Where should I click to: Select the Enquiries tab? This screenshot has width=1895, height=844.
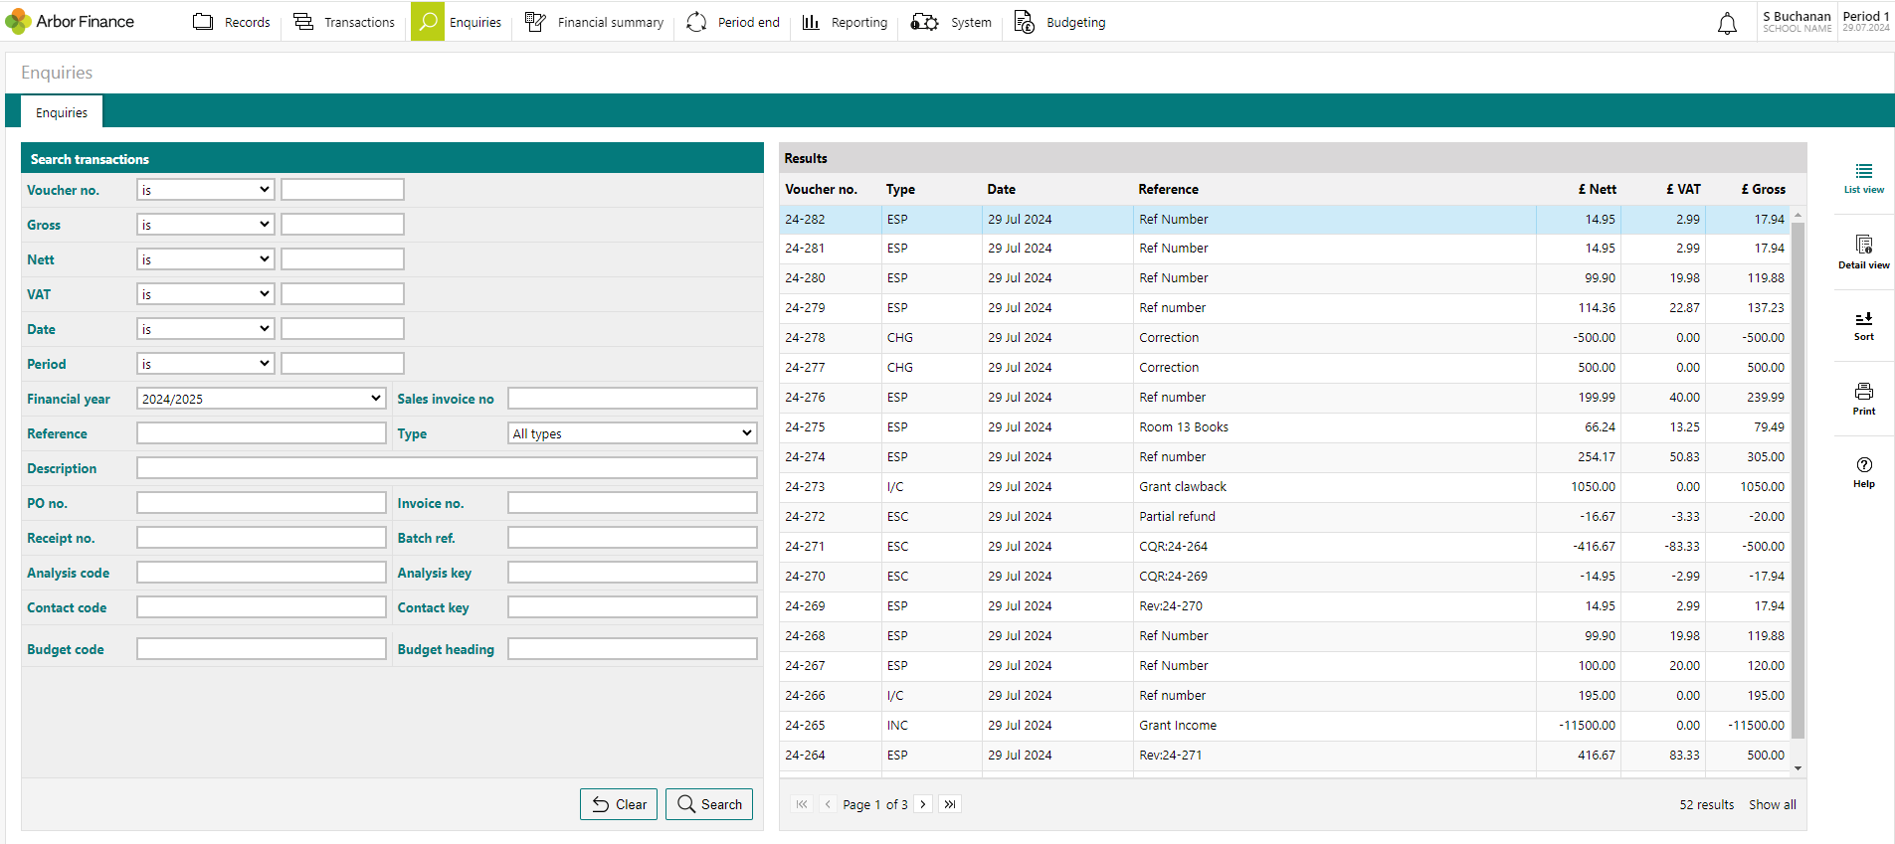tap(62, 112)
